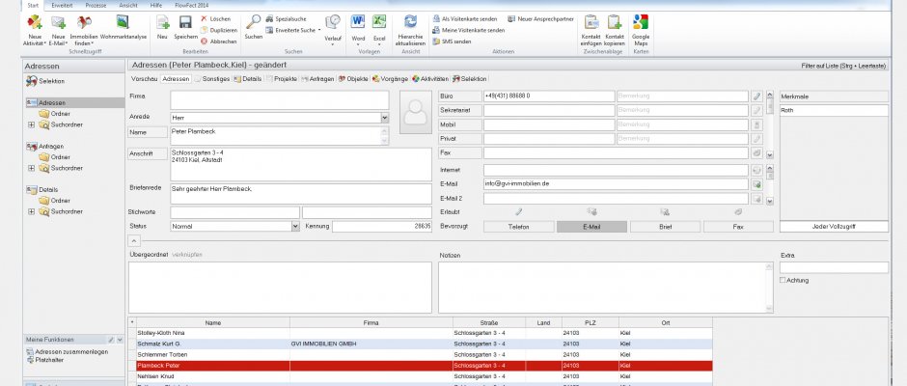The width and height of the screenshot is (907, 386).
Task: Enable the Achtung checkbox
Action: 783,280
